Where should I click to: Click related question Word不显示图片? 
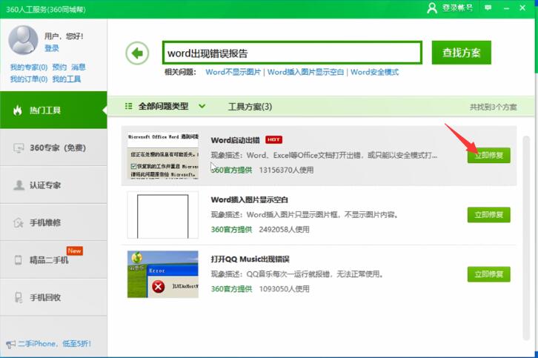coord(233,72)
